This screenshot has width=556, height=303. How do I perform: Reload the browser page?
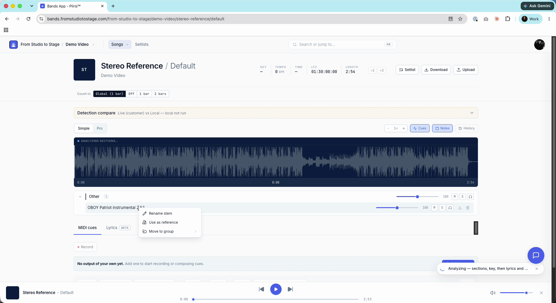click(28, 19)
